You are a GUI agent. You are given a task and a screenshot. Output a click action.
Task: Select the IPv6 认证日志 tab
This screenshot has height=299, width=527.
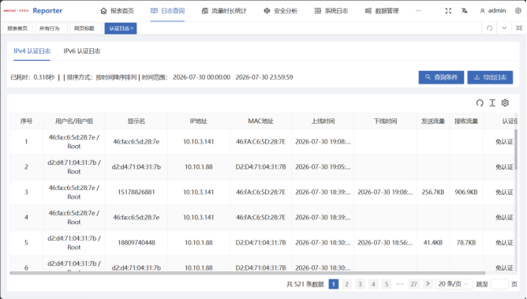coord(82,51)
